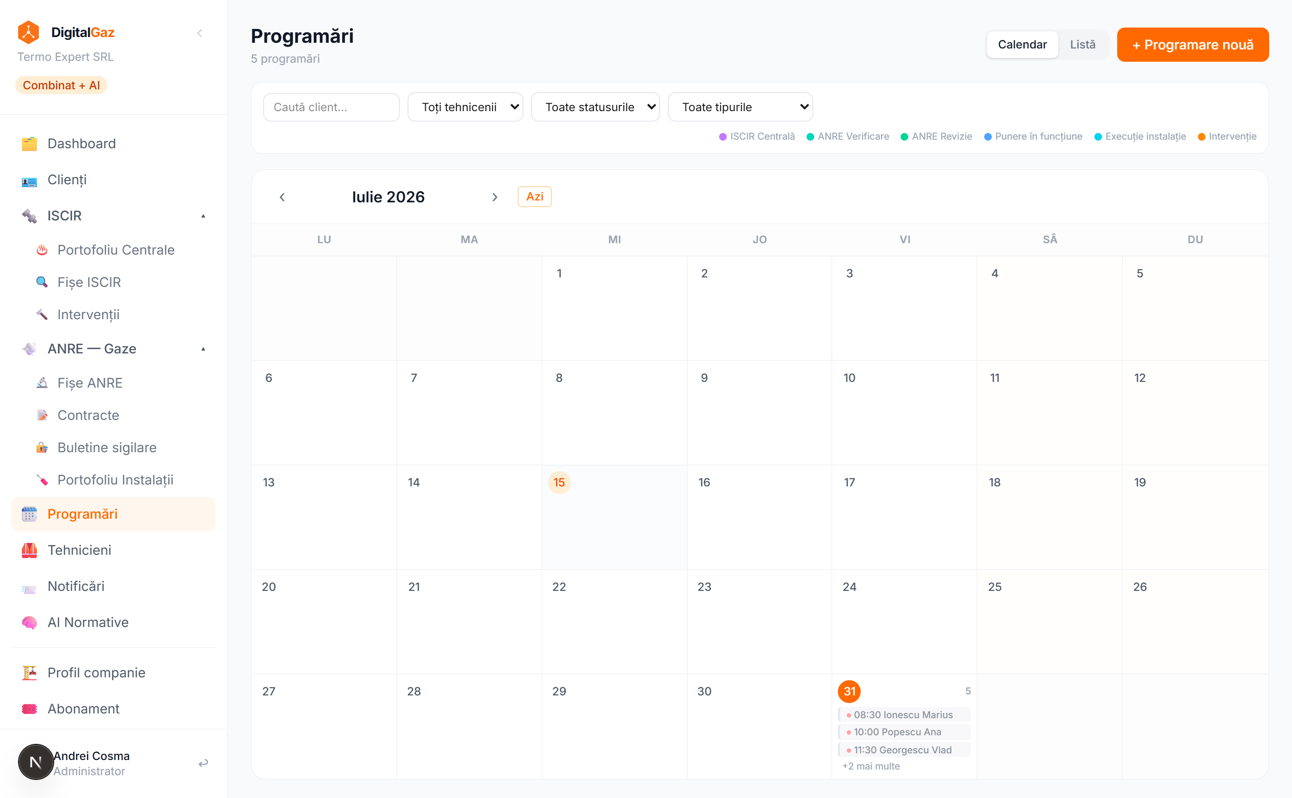Click the Execuție instalație legend label

point(1145,137)
